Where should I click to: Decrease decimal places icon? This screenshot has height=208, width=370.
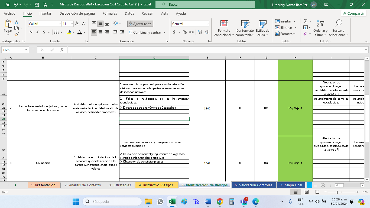(206, 32)
